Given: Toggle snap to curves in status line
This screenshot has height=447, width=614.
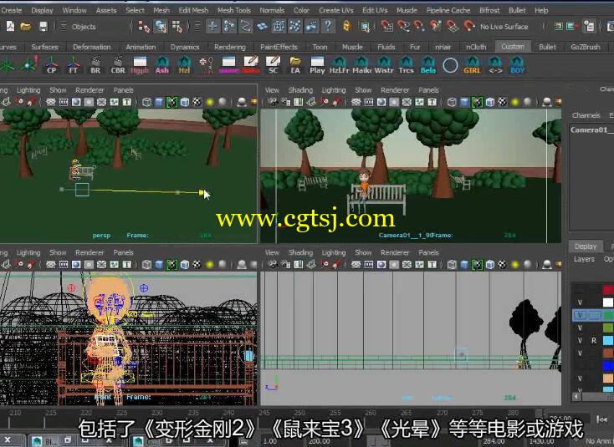Looking at the screenshot, I should pos(404,26).
